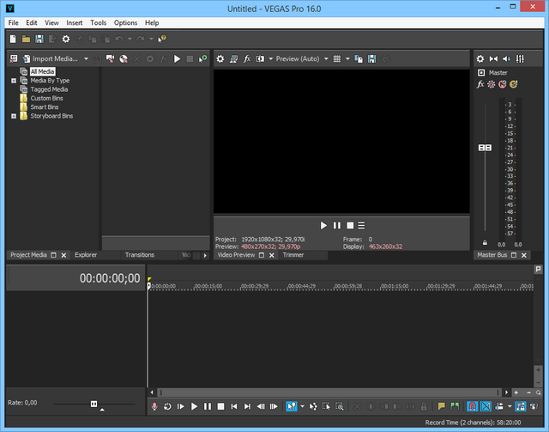Save snapshot of preview to file
Screen dimensions: 549x432
(x=372, y=59)
